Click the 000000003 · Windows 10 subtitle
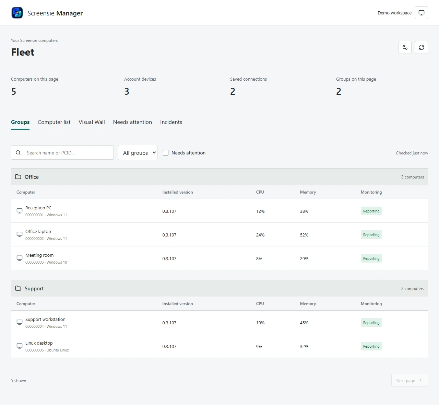This screenshot has width=439, height=405. (x=46, y=262)
